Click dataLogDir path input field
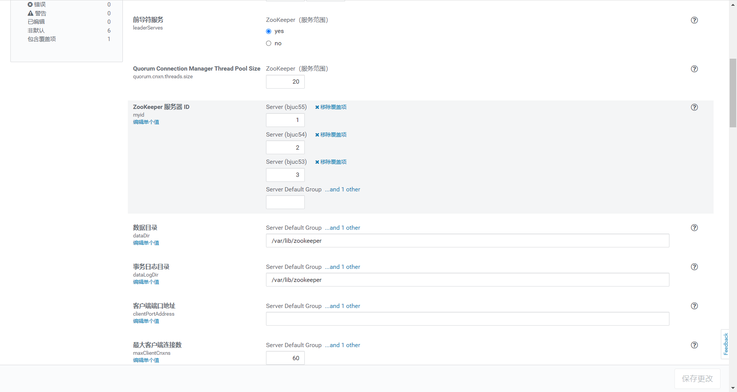 (x=468, y=280)
